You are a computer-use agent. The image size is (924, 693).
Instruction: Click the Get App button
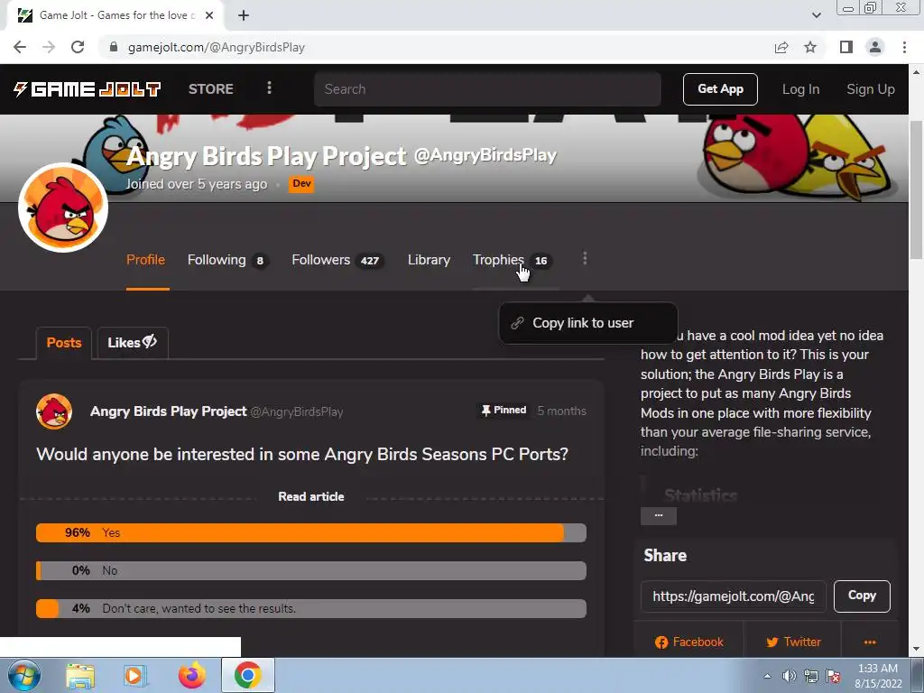720,89
